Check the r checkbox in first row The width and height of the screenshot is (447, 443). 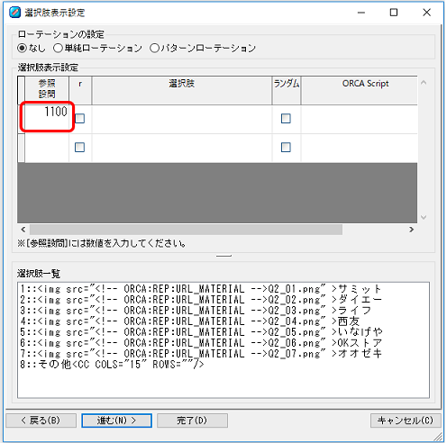79,118
